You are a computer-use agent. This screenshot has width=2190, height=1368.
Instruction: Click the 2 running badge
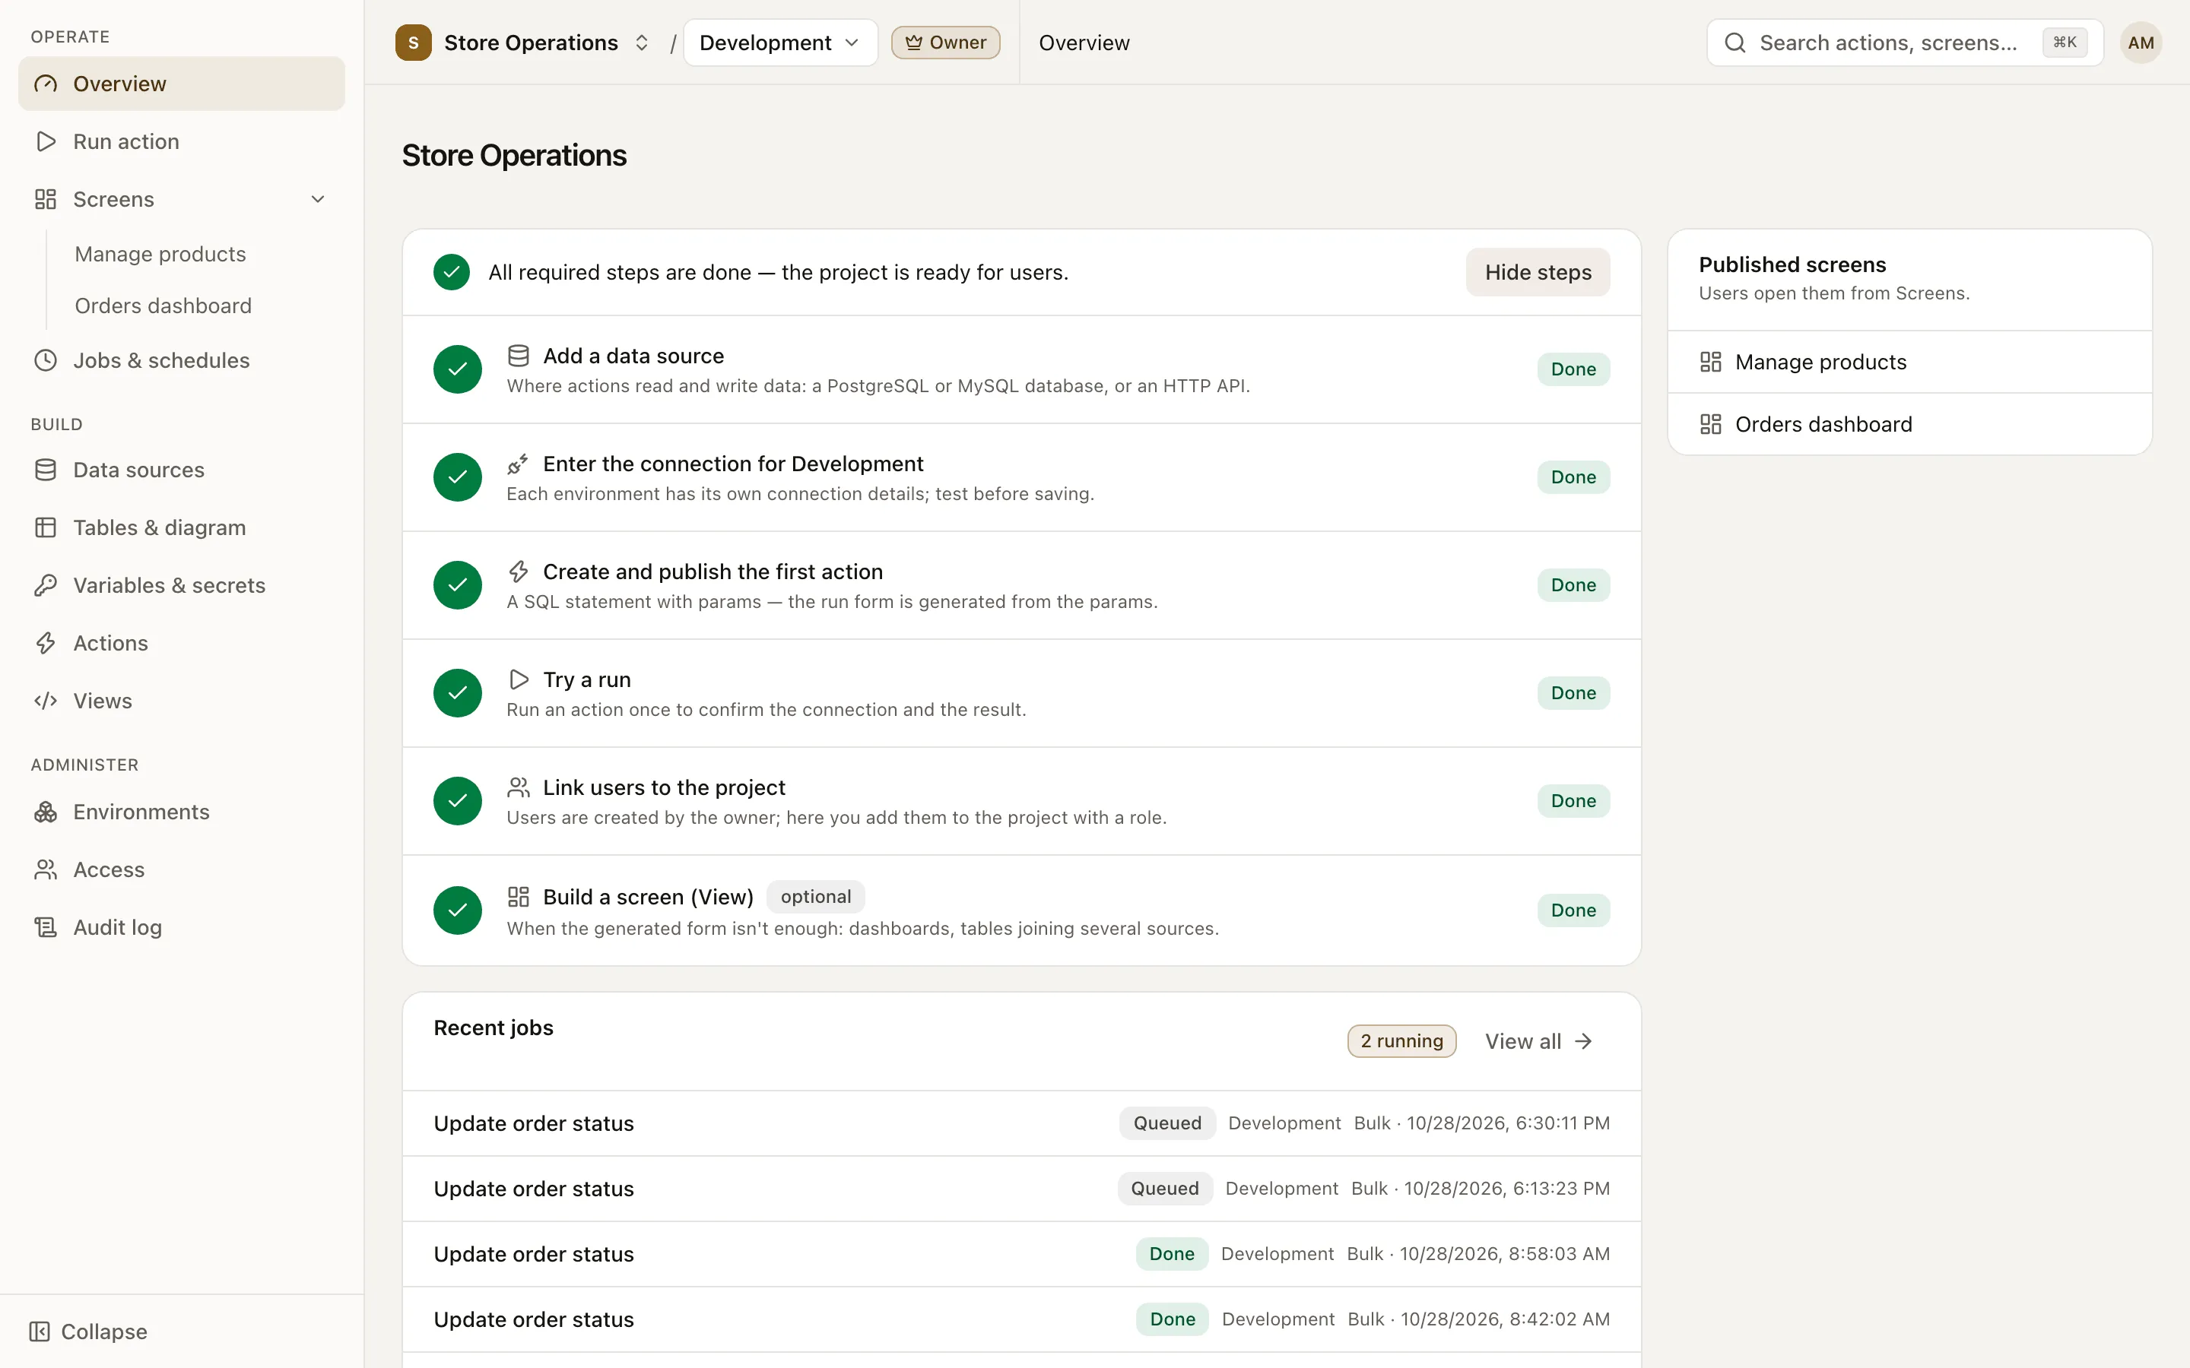(1401, 1041)
